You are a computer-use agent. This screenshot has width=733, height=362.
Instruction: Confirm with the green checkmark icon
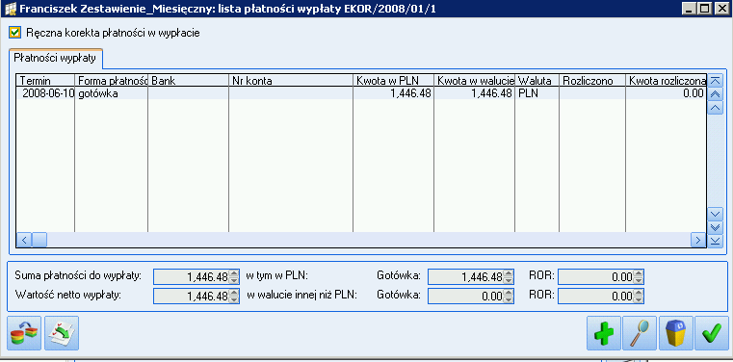(712, 333)
